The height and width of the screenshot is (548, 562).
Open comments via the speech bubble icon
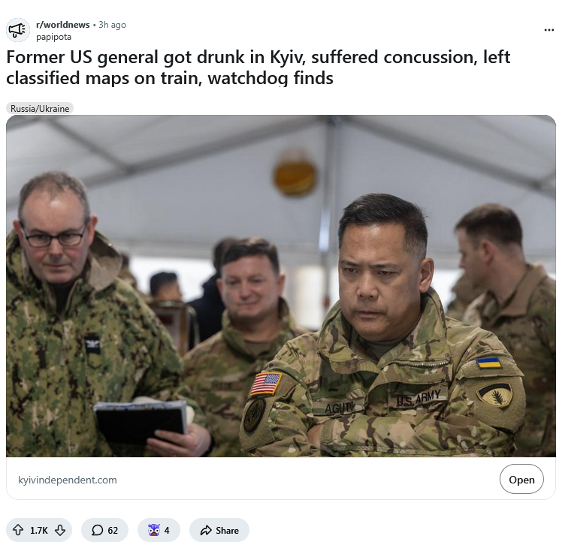(x=97, y=530)
